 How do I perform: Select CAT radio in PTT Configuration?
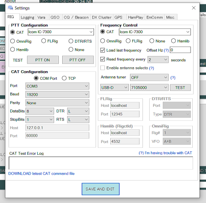[x=12, y=32]
